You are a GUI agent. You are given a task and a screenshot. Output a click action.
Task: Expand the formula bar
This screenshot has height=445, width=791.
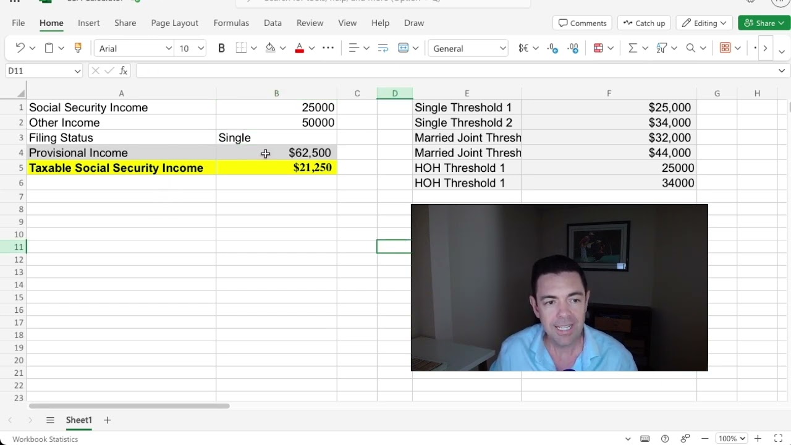[x=782, y=71]
